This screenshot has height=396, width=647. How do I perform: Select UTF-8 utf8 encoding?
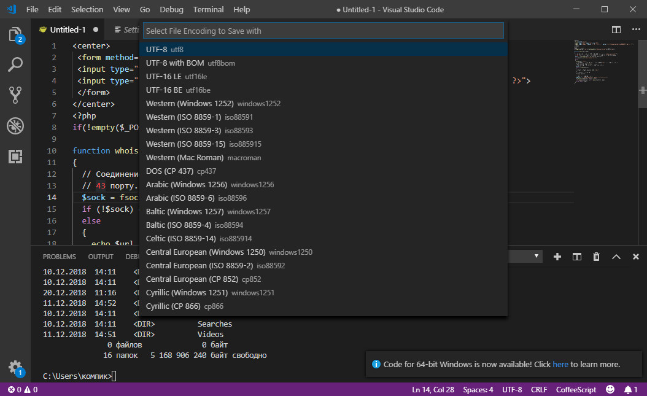point(323,50)
